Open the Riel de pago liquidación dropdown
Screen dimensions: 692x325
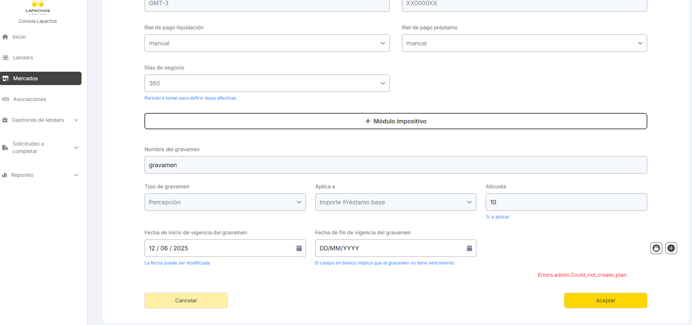(x=267, y=43)
